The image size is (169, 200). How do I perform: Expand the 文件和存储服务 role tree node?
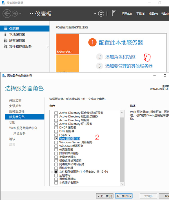(x=52, y=172)
